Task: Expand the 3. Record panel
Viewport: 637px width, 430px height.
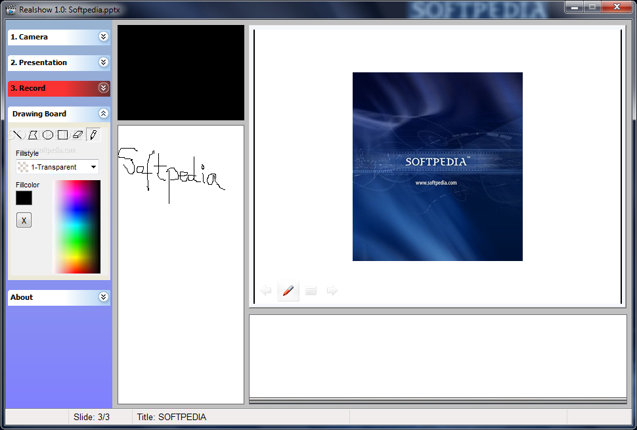Action: (x=59, y=88)
